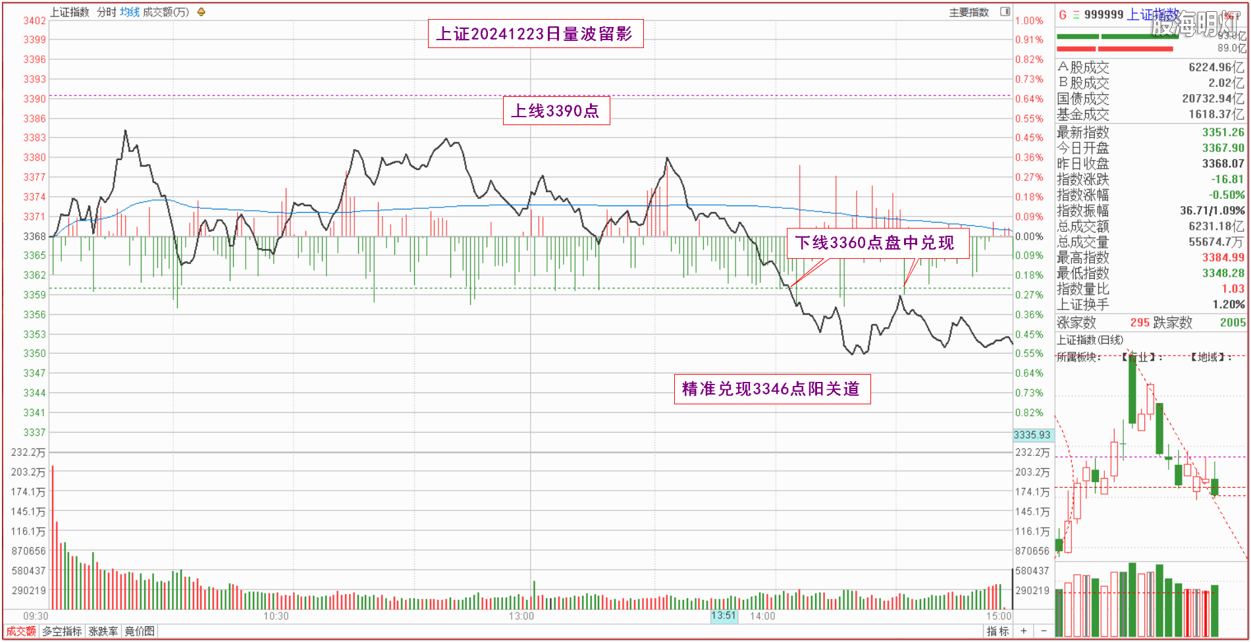Click the A股成交 value 6224.96亿
The height and width of the screenshot is (642, 1251).
[x=1217, y=67]
